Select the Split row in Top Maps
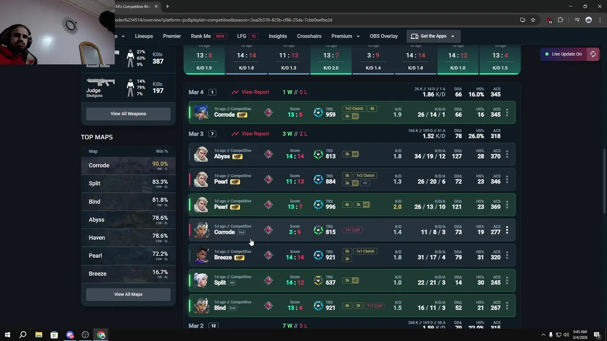The image size is (607, 341). [x=128, y=183]
